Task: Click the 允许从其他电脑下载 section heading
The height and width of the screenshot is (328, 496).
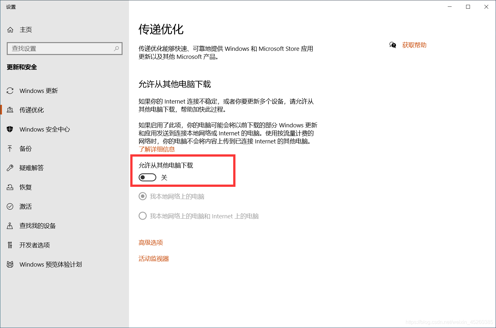Action: pos(175,84)
